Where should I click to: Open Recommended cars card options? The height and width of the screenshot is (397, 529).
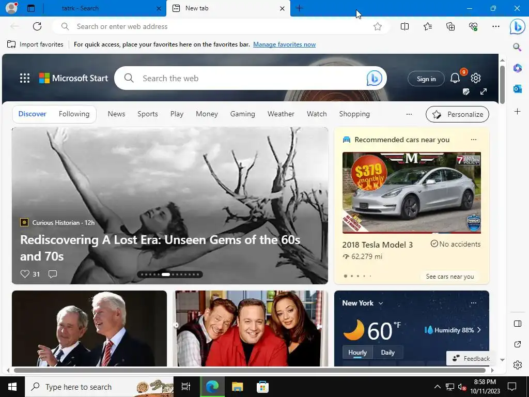pyautogui.click(x=474, y=140)
